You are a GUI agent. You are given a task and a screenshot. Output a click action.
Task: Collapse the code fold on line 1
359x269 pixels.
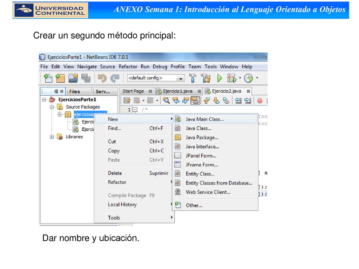pyautogui.click(x=135, y=110)
